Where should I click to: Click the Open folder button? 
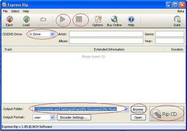(x=138, y=117)
